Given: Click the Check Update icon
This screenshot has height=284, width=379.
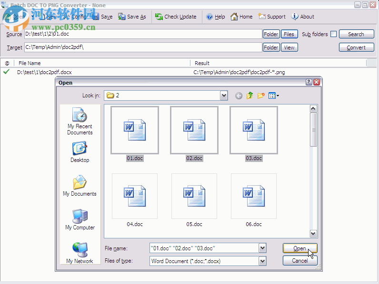Looking at the screenshot, I should 159,17.
